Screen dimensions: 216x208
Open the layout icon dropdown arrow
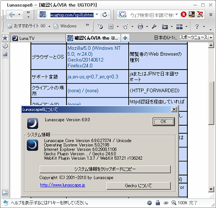(x=186, y=27)
